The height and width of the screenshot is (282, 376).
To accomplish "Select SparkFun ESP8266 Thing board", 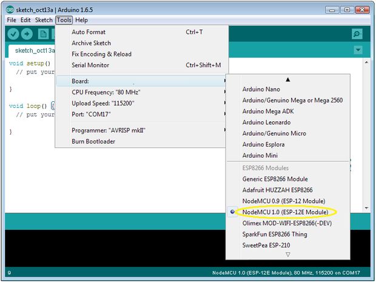I will [288, 234].
